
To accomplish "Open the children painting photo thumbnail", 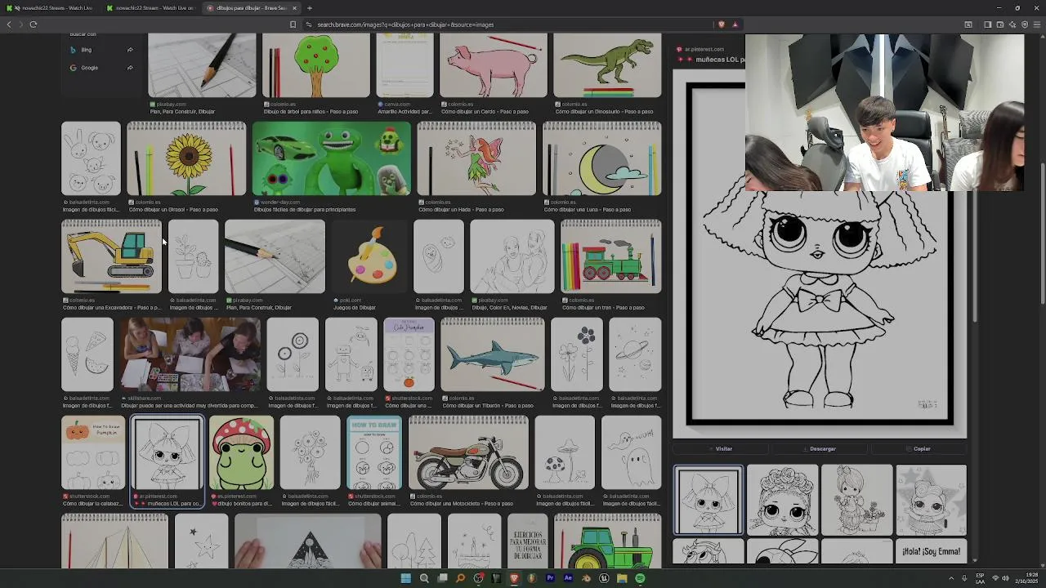I will point(190,354).
